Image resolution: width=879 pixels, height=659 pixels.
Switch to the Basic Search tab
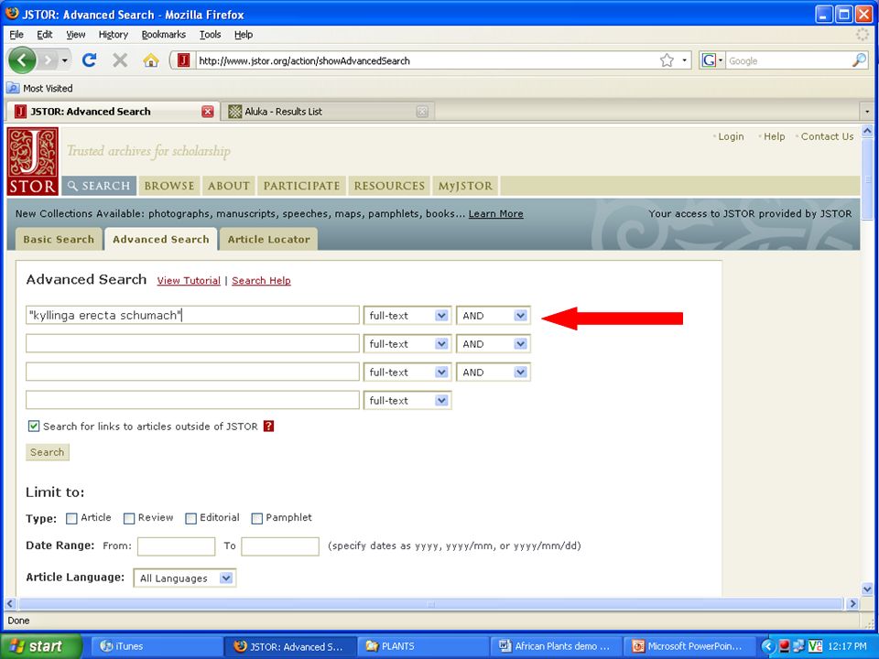tap(59, 239)
